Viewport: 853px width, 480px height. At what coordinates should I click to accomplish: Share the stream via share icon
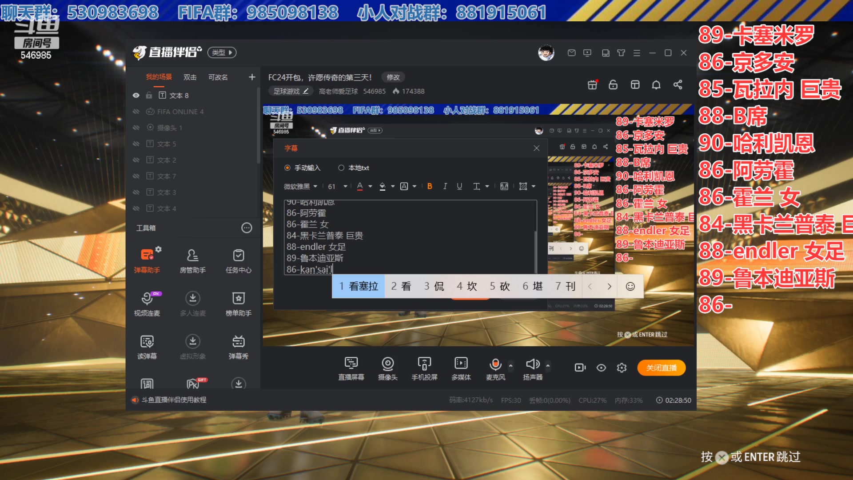point(678,84)
